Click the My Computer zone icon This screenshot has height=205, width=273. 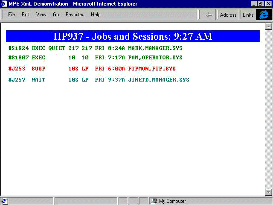click(155, 201)
